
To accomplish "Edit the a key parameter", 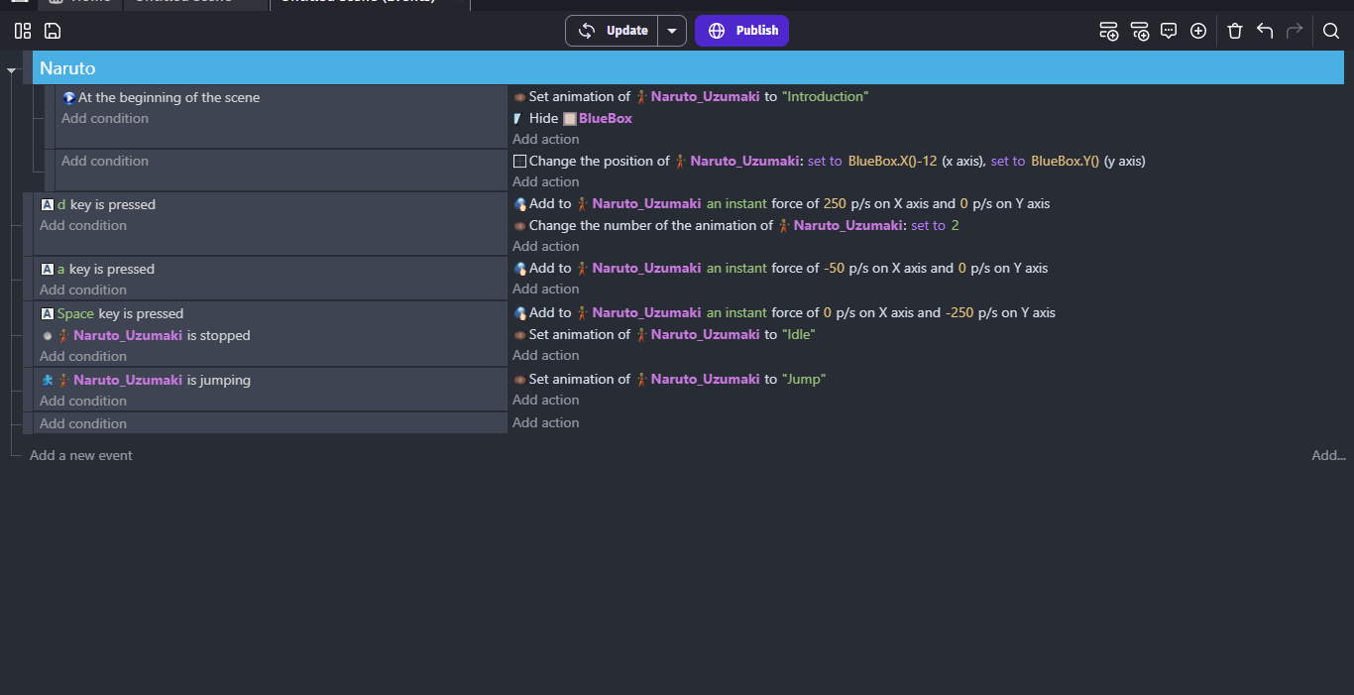I will pos(61,269).
